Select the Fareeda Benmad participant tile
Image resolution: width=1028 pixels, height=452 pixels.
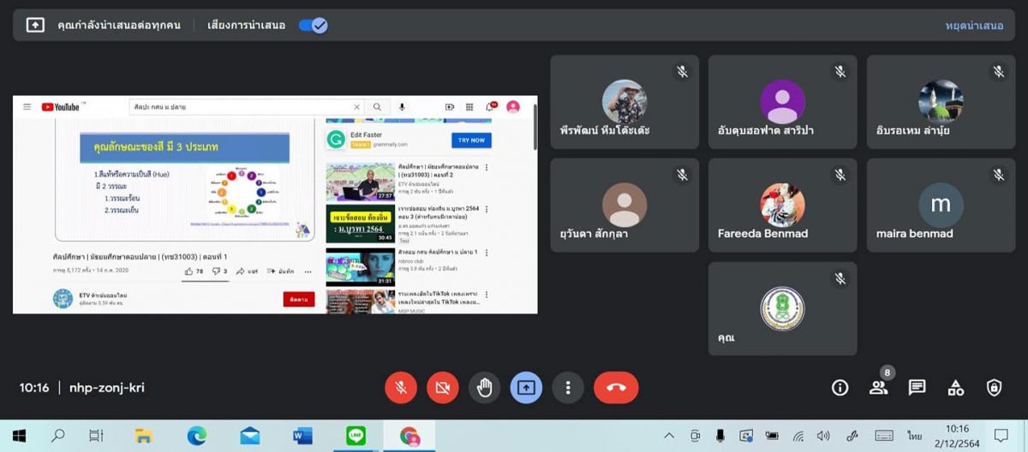(782, 205)
